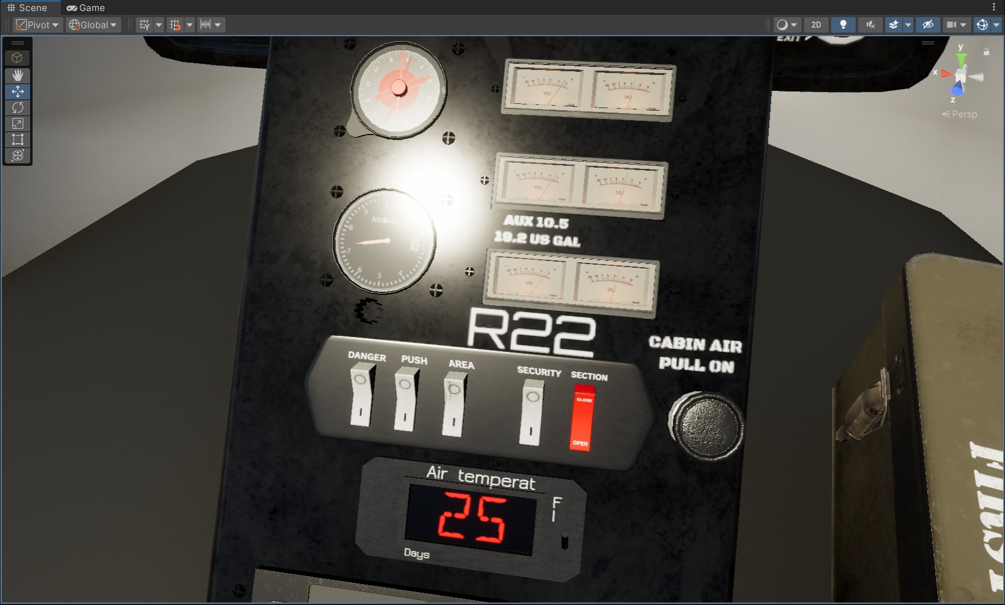Expand the scene effects options arrow
The height and width of the screenshot is (605, 1005).
[x=908, y=25]
